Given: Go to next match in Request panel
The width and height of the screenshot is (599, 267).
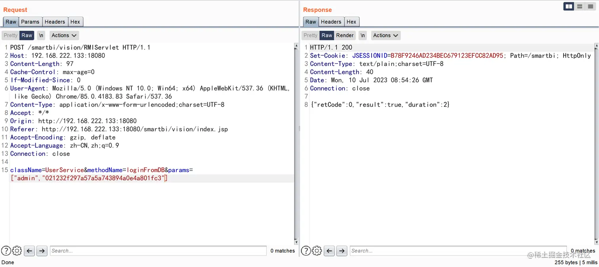Looking at the screenshot, I should coord(42,250).
